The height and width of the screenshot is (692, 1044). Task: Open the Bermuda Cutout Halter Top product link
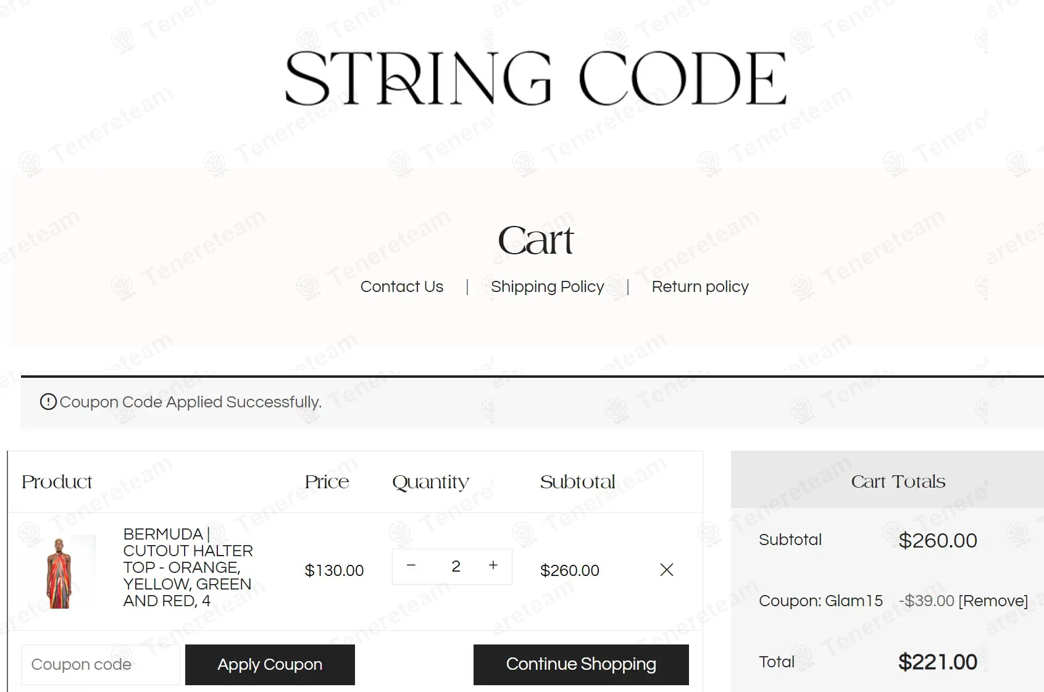coord(188,567)
